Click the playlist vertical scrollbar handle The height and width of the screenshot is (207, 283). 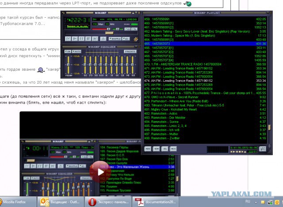tap(269, 127)
